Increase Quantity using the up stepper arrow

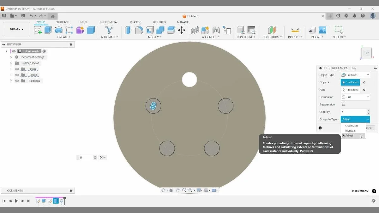coord(368,110)
